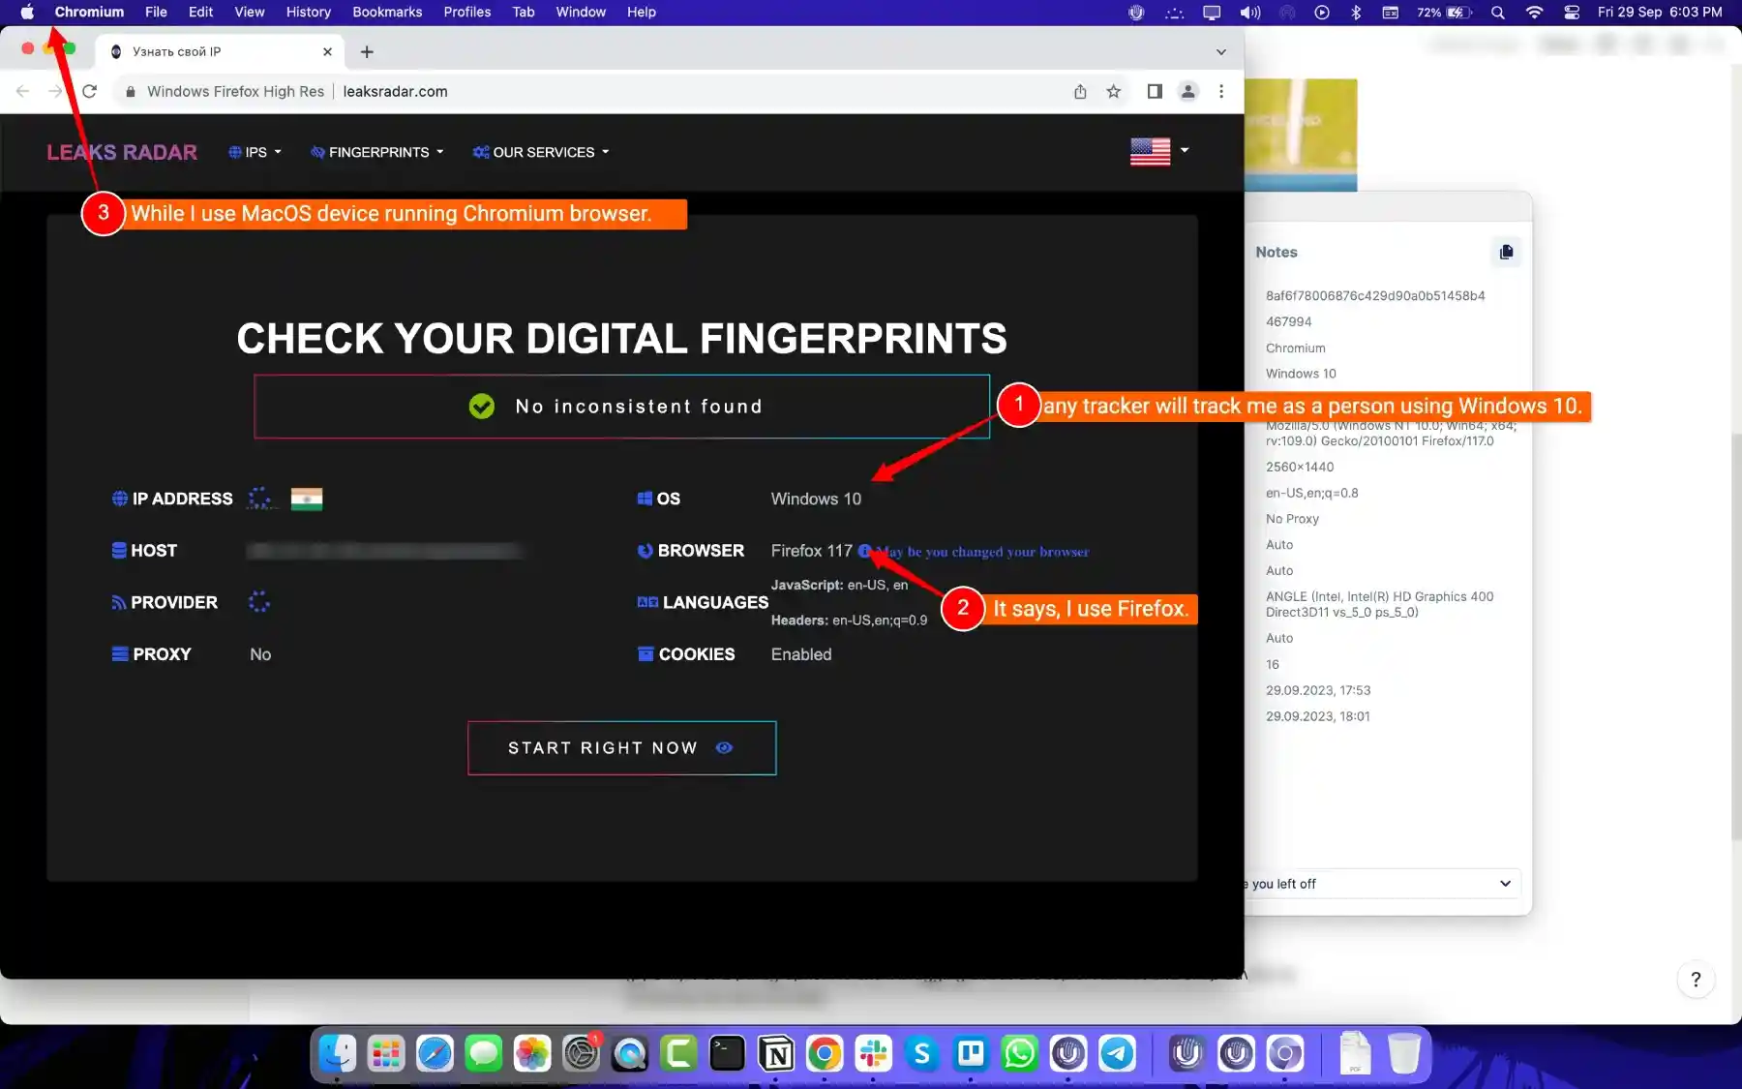Open the FINGERPRINTS dropdown

376,152
